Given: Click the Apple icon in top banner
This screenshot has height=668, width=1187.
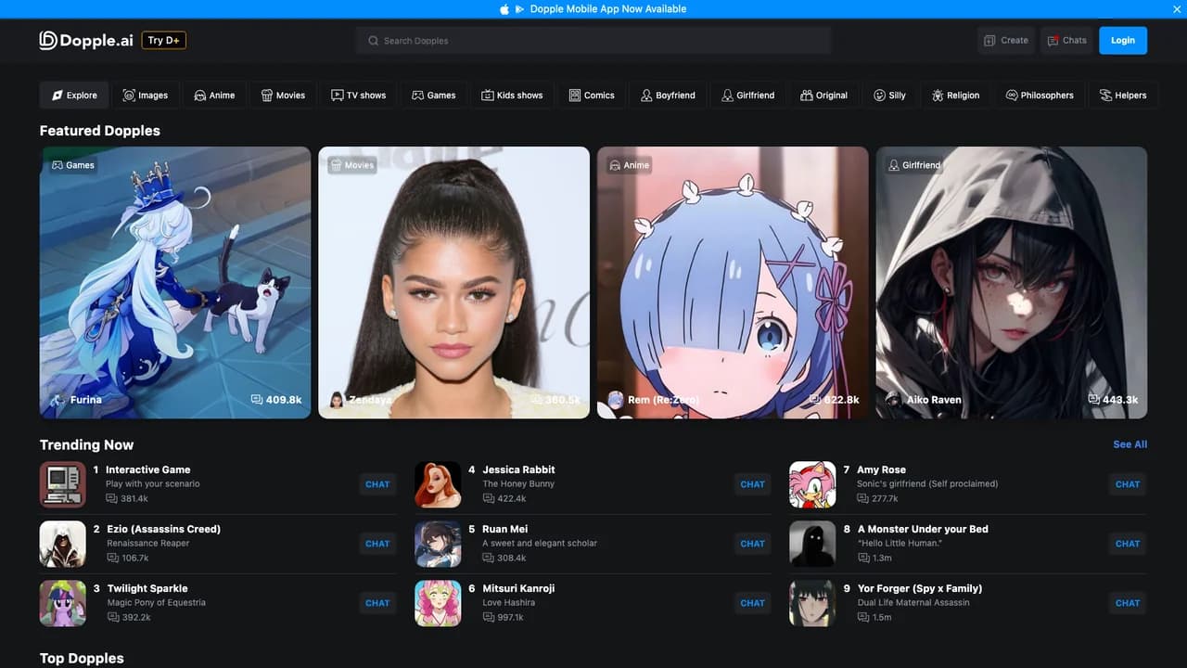Looking at the screenshot, I should pos(504,9).
